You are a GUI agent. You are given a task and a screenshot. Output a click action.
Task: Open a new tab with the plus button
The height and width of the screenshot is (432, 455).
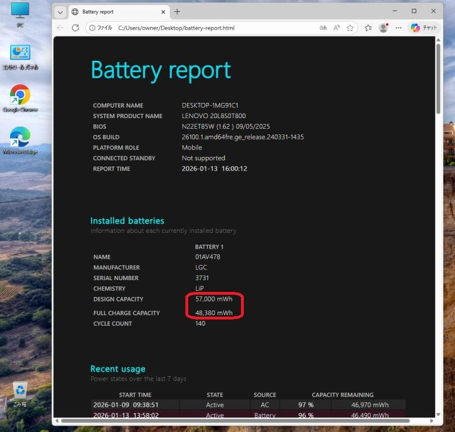pos(176,11)
